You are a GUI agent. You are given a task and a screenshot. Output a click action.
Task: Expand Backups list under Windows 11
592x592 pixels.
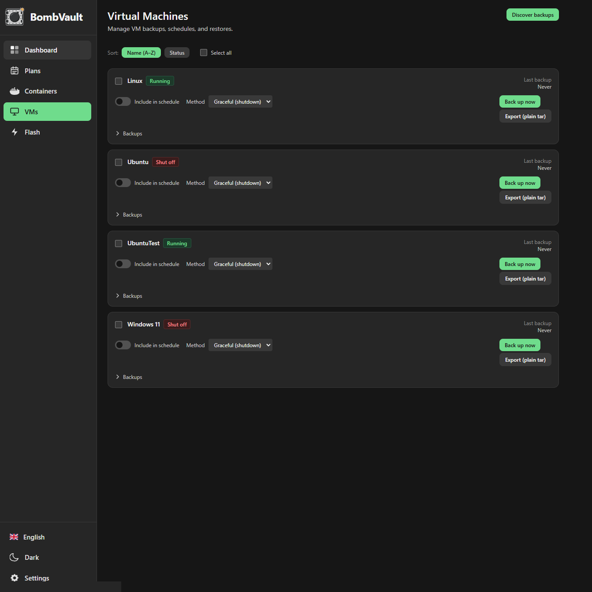pyautogui.click(x=129, y=377)
